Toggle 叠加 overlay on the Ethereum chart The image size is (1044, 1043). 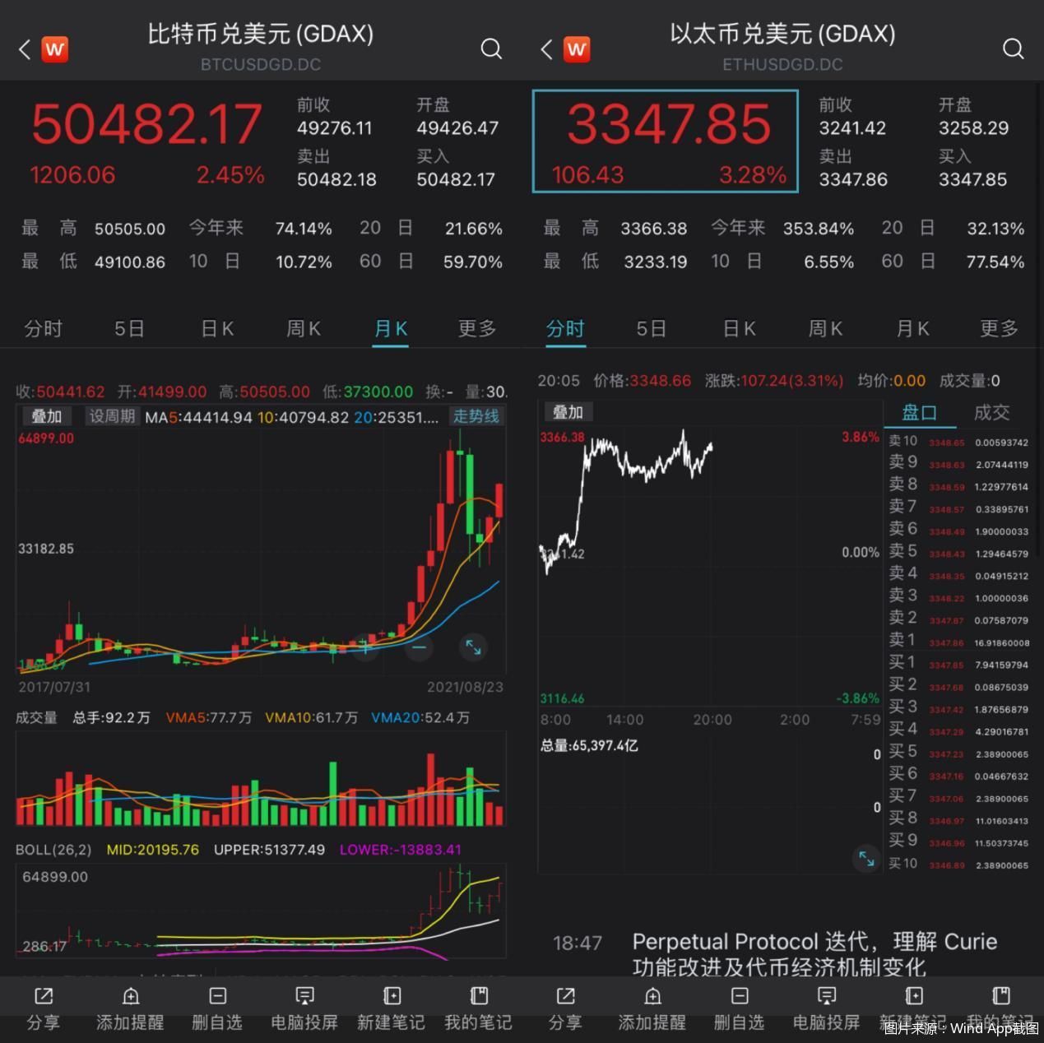pos(568,412)
